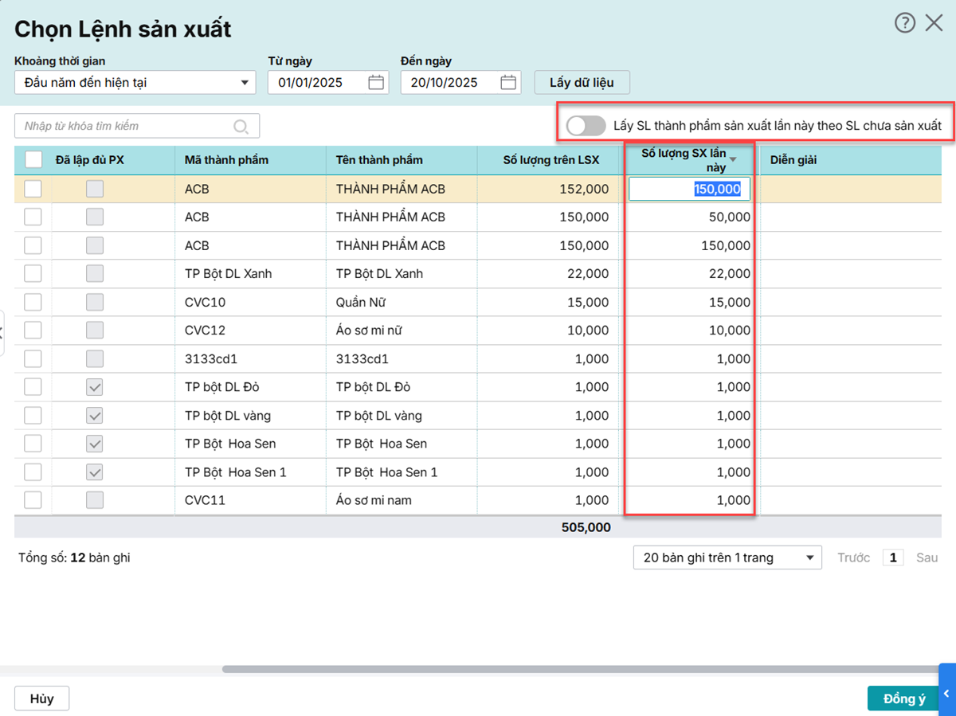Click the horizontal scrollbar at the bottom
956x716 pixels.
pos(580,669)
